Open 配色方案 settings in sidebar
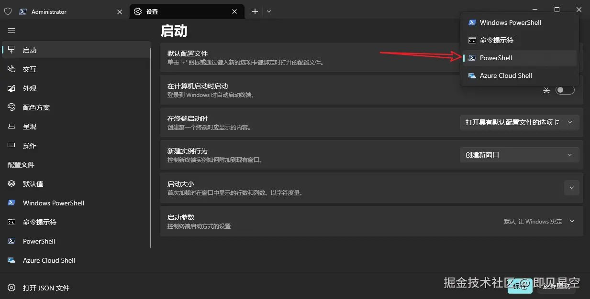The height and width of the screenshot is (299, 590). click(x=77, y=107)
